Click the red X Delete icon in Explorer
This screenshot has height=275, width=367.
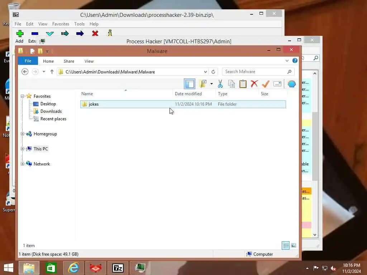(x=254, y=84)
